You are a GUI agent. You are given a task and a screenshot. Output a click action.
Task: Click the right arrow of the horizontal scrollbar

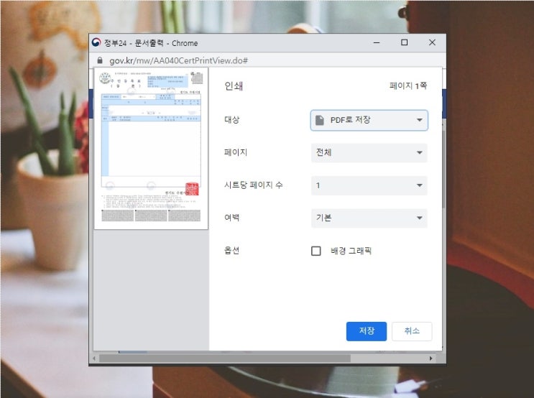pos(431,358)
